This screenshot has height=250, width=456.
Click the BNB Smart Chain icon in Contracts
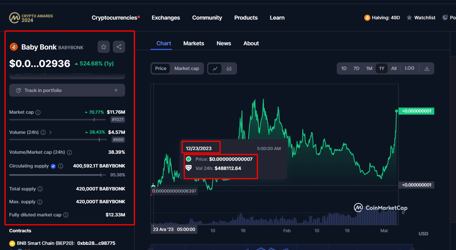click(x=12, y=244)
